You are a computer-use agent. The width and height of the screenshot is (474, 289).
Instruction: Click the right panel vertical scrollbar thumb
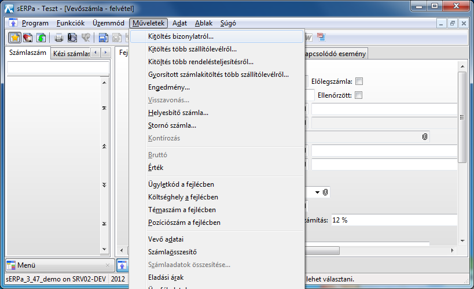tap(462, 117)
